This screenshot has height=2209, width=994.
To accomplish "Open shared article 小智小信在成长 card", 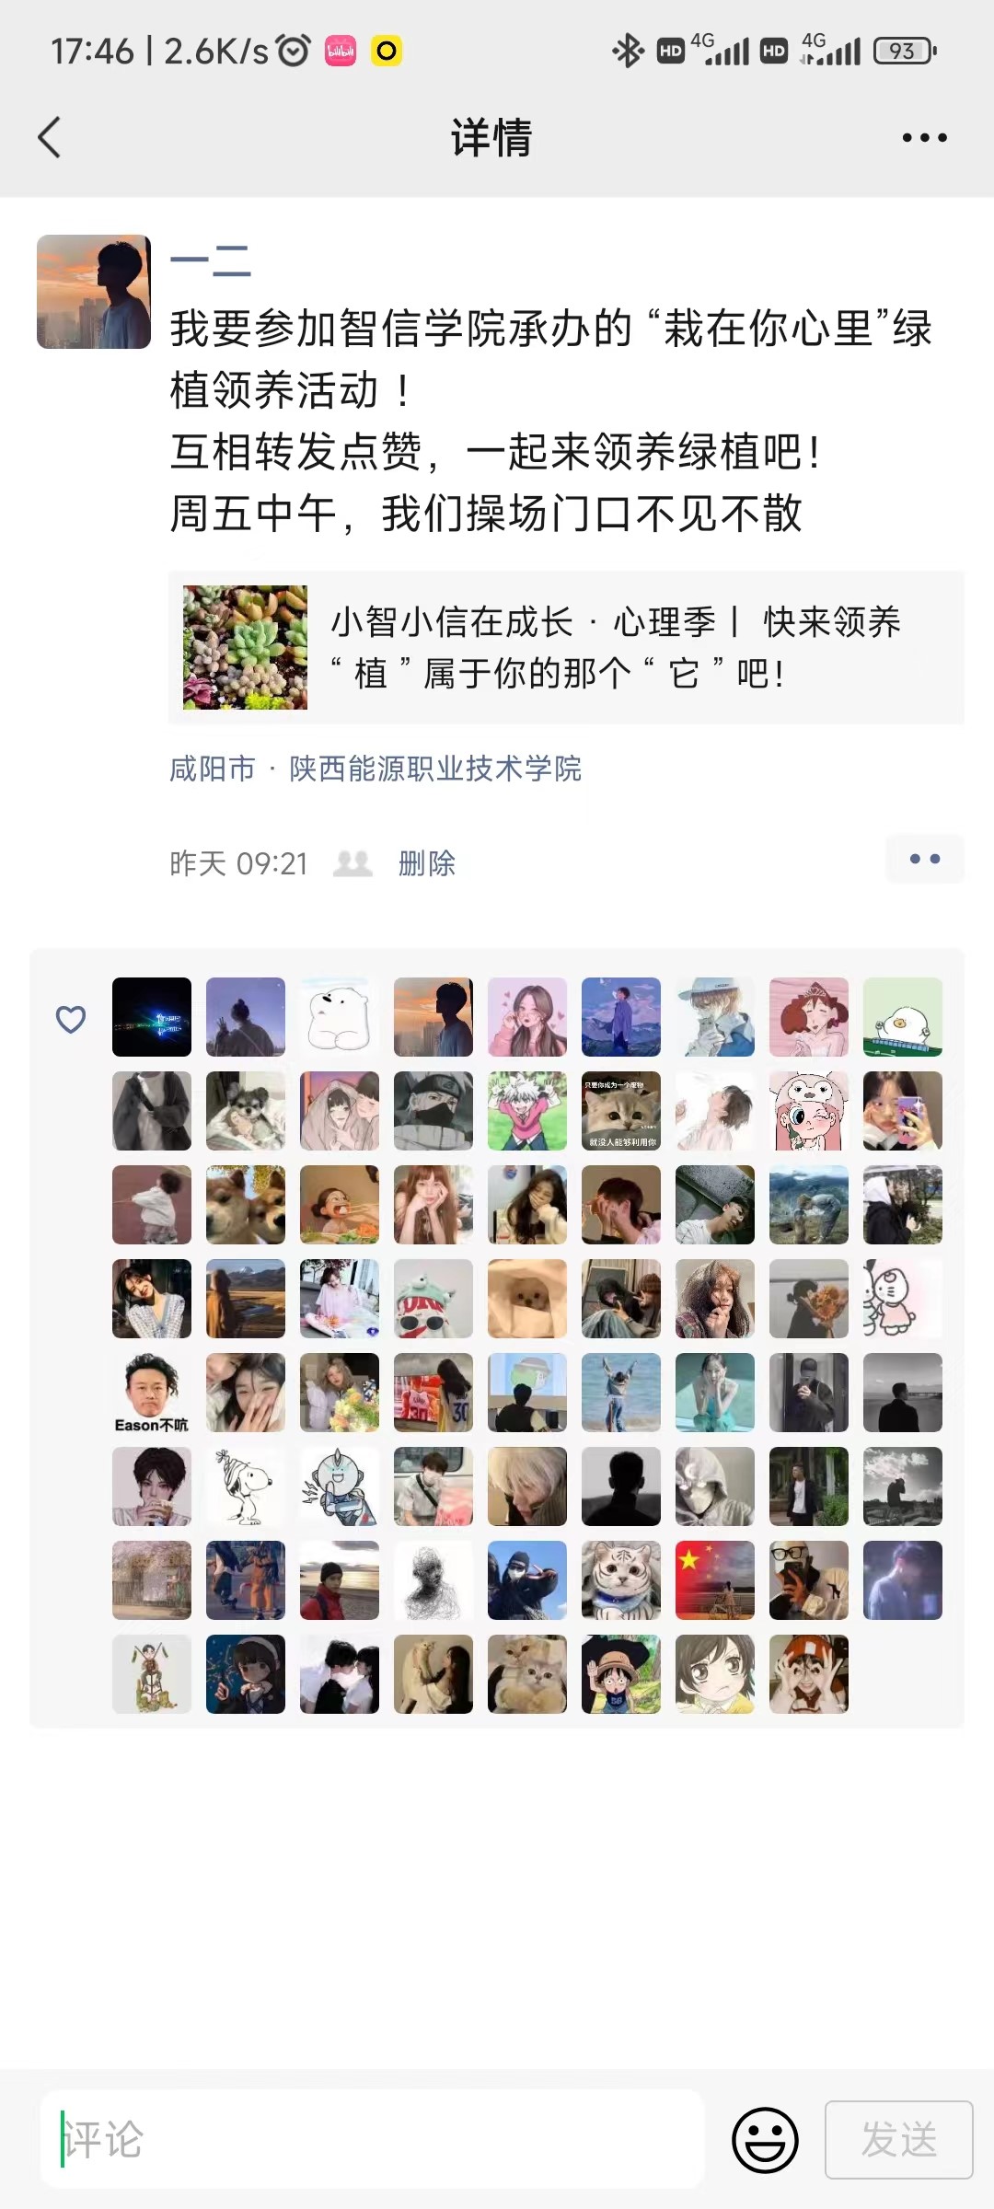I will [566, 648].
